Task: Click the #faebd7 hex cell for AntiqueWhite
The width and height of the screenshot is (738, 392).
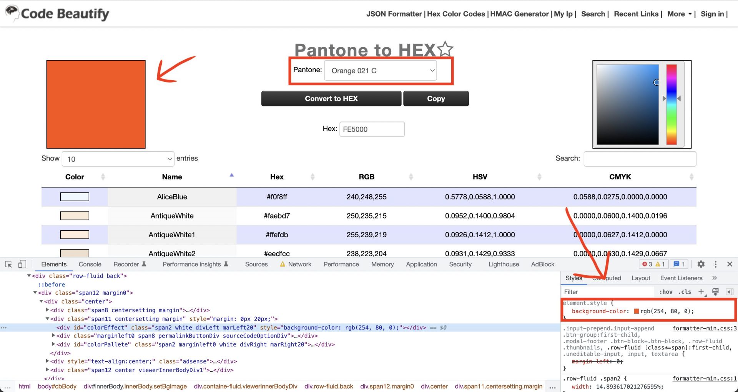Action: point(277,216)
